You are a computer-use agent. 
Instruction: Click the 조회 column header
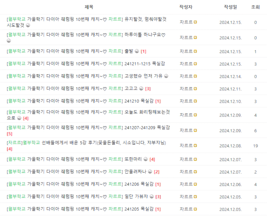pyautogui.click(x=255, y=7)
